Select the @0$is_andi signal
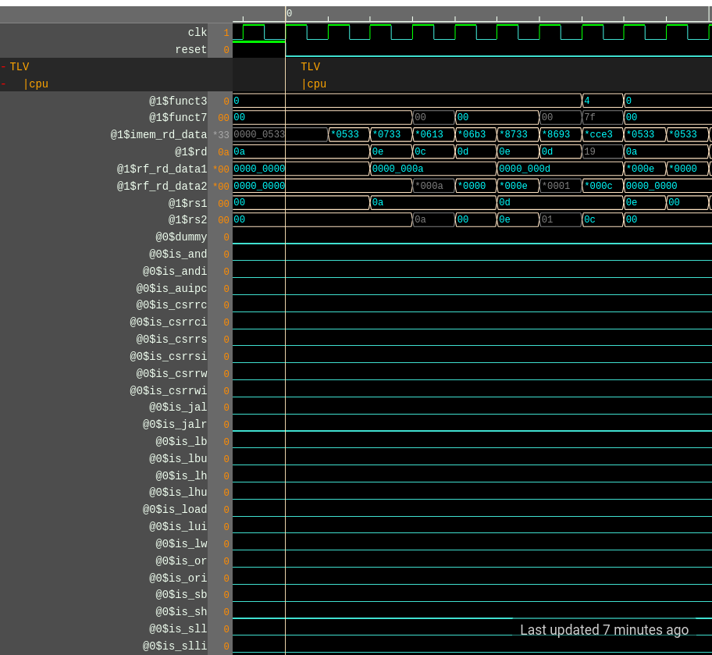The height and width of the screenshot is (655, 712). pos(175,271)
